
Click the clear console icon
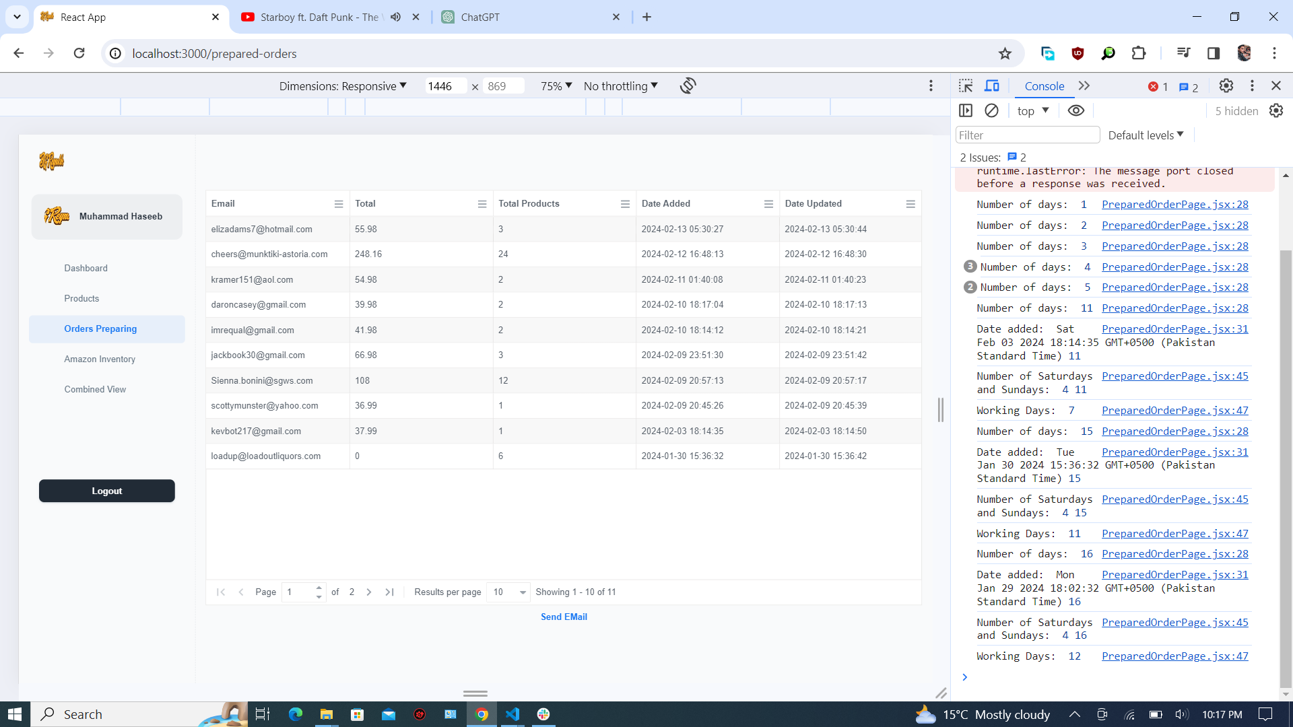click(x=991, y=110)
